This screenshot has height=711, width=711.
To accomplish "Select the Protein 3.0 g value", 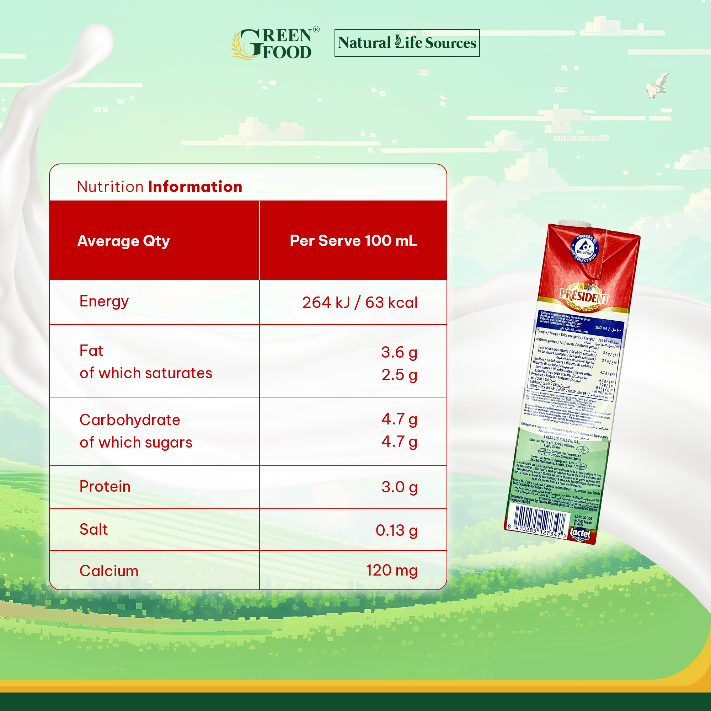I will point(399,487).
